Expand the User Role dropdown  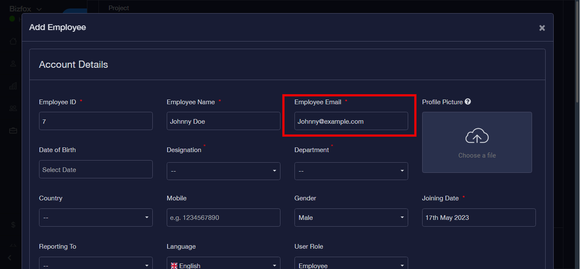(351, 265)
